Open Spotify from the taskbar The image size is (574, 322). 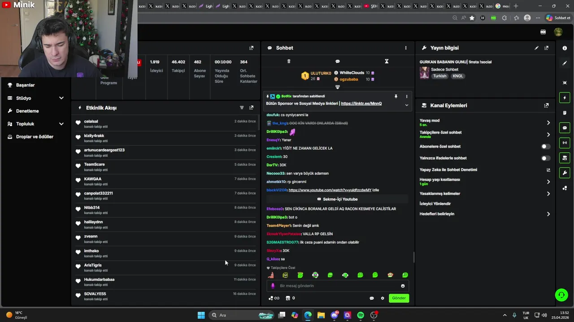361,315
